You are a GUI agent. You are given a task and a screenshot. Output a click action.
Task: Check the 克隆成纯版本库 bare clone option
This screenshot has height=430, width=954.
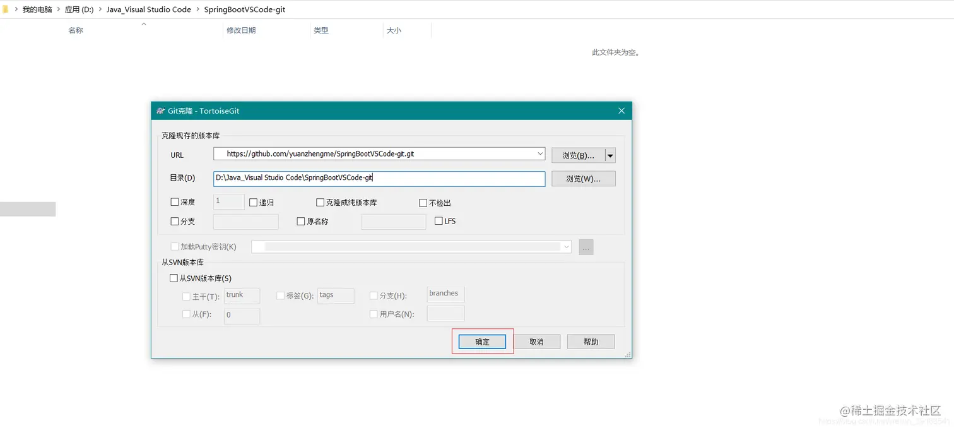[321, 203]
